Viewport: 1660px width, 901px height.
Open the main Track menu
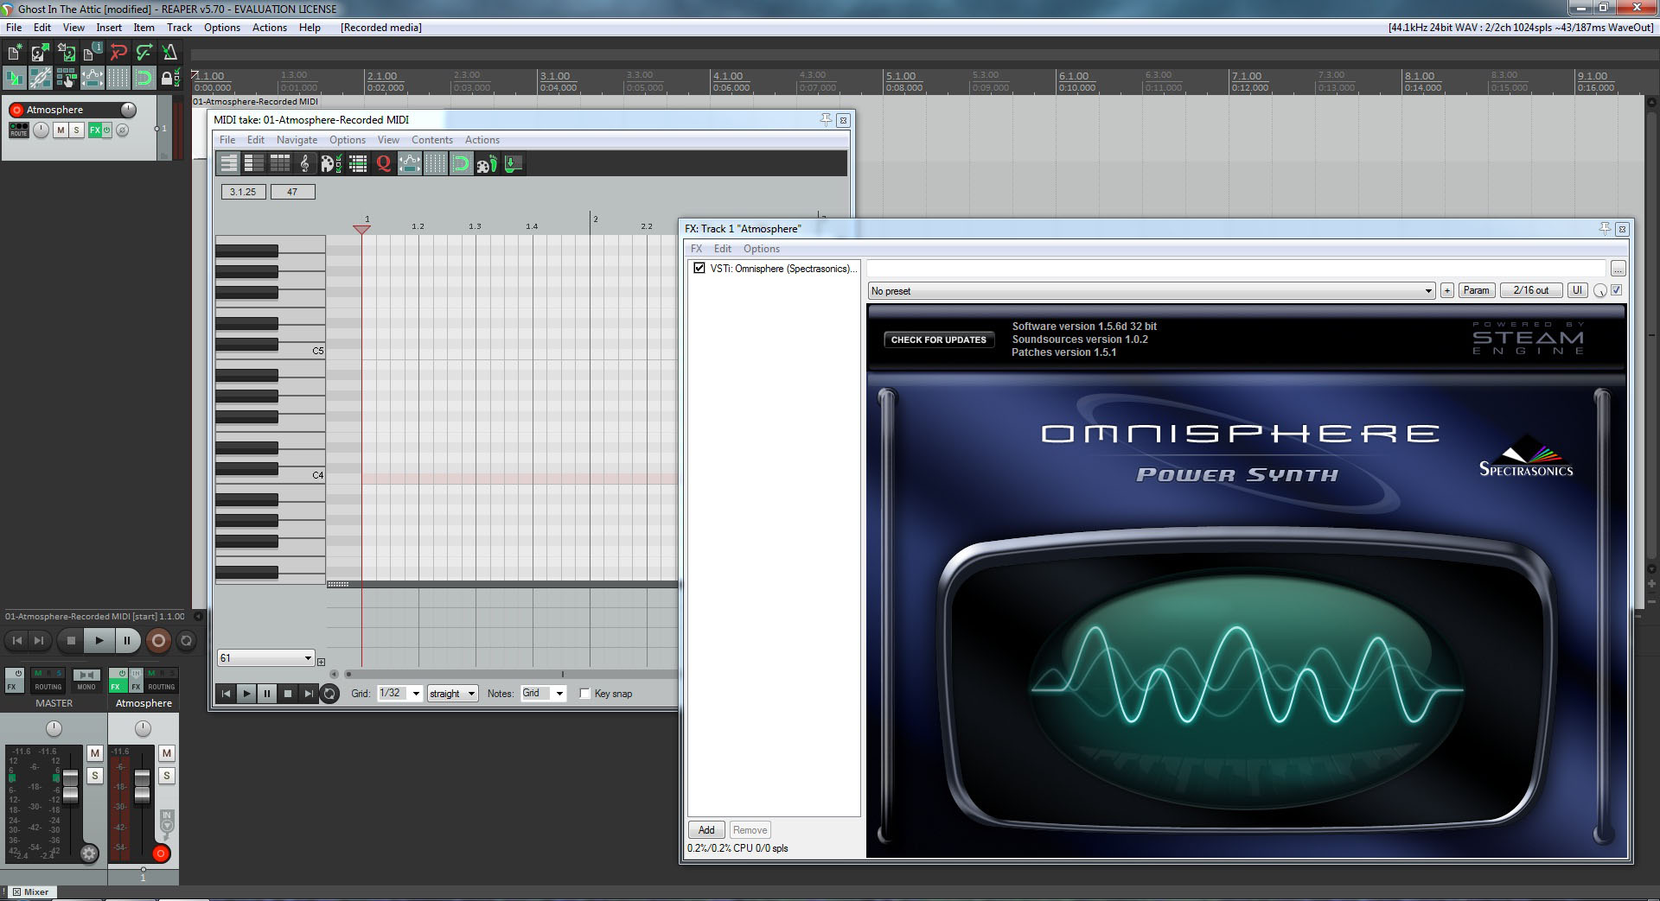[179, 28]
